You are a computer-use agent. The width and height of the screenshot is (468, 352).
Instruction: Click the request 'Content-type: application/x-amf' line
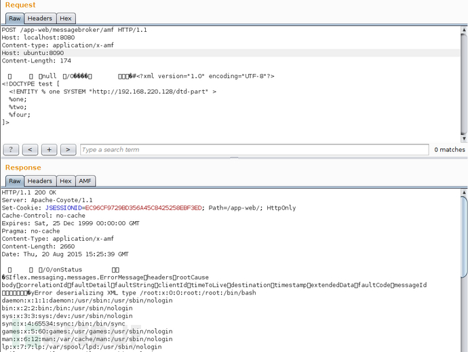[x=58, y=45]
